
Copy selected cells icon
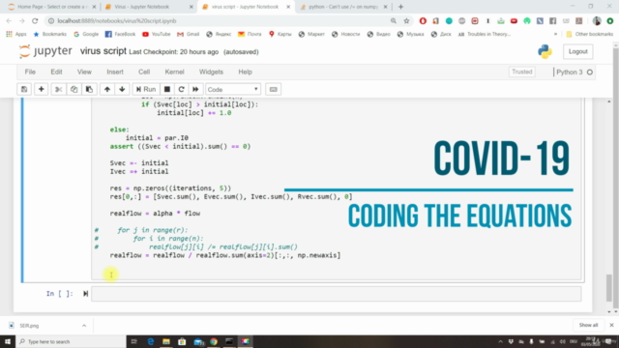click(74, 89)
